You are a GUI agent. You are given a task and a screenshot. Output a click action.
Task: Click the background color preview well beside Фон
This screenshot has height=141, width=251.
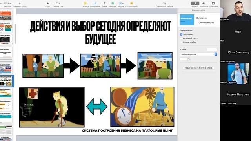coord(212,50)
